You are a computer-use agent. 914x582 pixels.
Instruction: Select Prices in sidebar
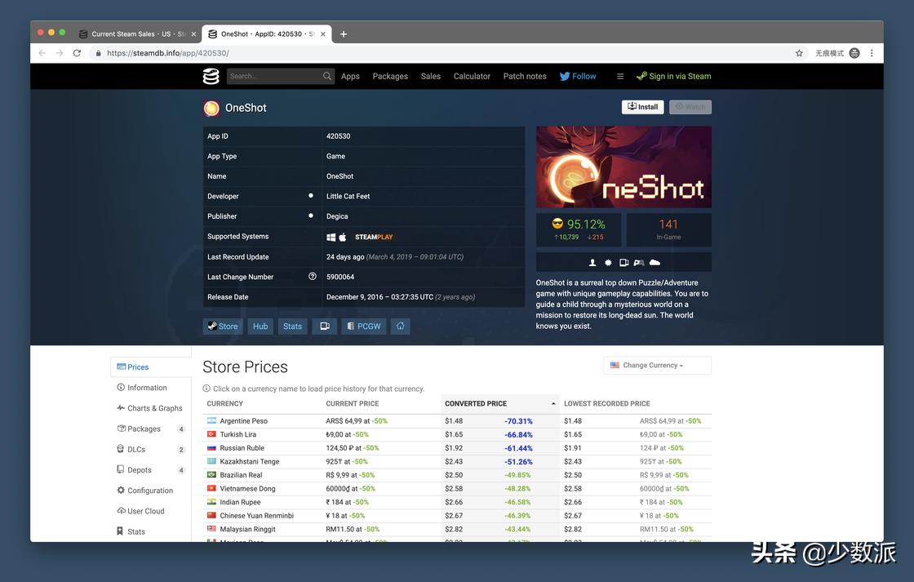[x=150, y=367]
